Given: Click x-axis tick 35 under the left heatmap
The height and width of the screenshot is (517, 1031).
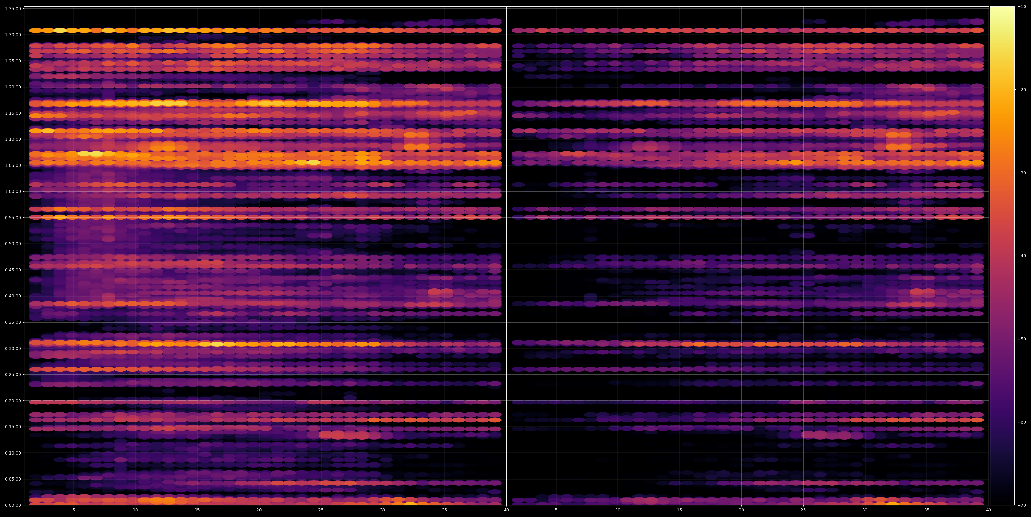Looking at the screenshot, I should tap(445, 510).
